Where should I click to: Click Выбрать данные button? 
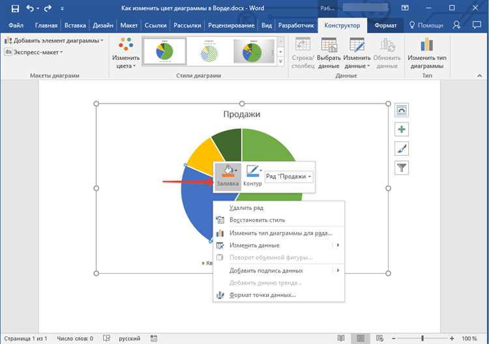tap(329, 53)
